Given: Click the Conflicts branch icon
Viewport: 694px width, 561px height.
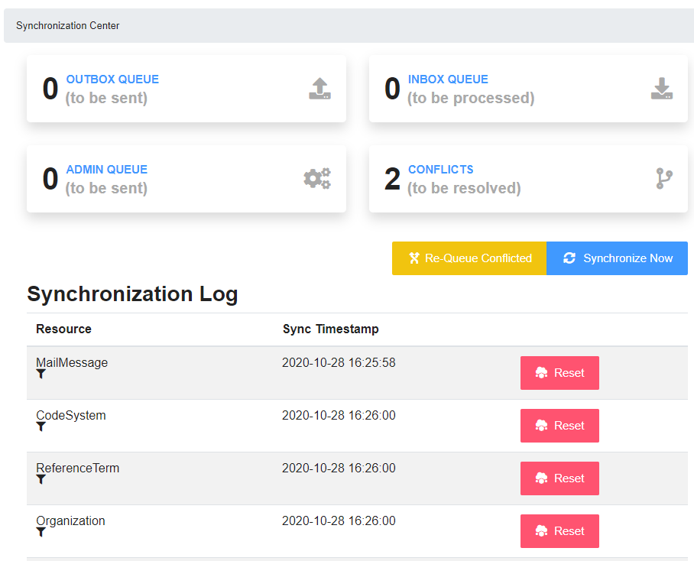Looking at the screenshot, I should pyautogui.click(x=664, y=179).
